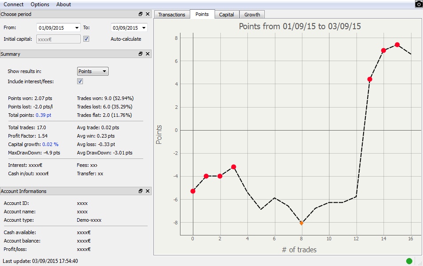Click the window resize grip in the status bar
The width and height of the screenshot is (423, 266).
[420, 263]
